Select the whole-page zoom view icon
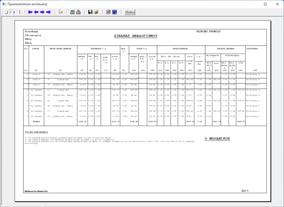 coord(6,12)
